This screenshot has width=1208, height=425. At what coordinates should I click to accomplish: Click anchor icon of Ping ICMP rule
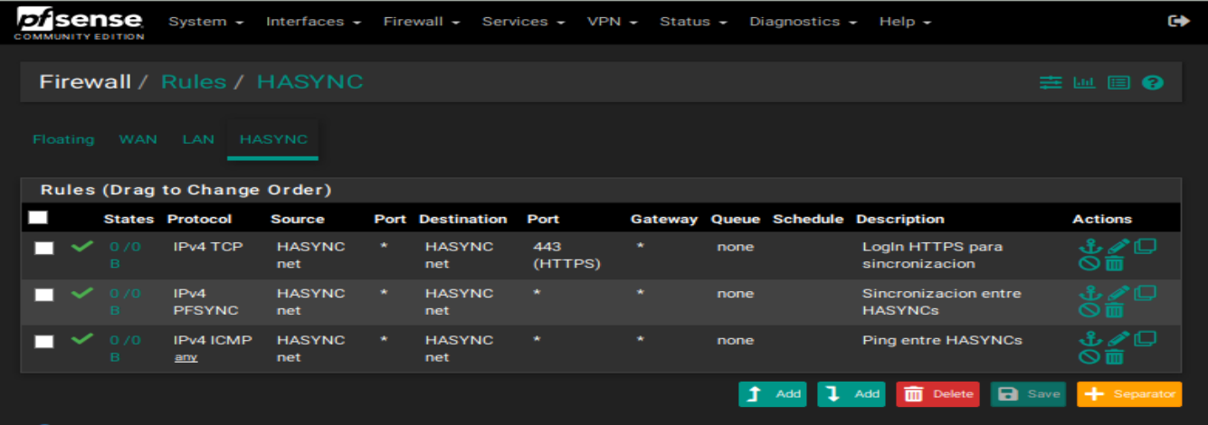pyautogui.click(x=1091, y=340)
